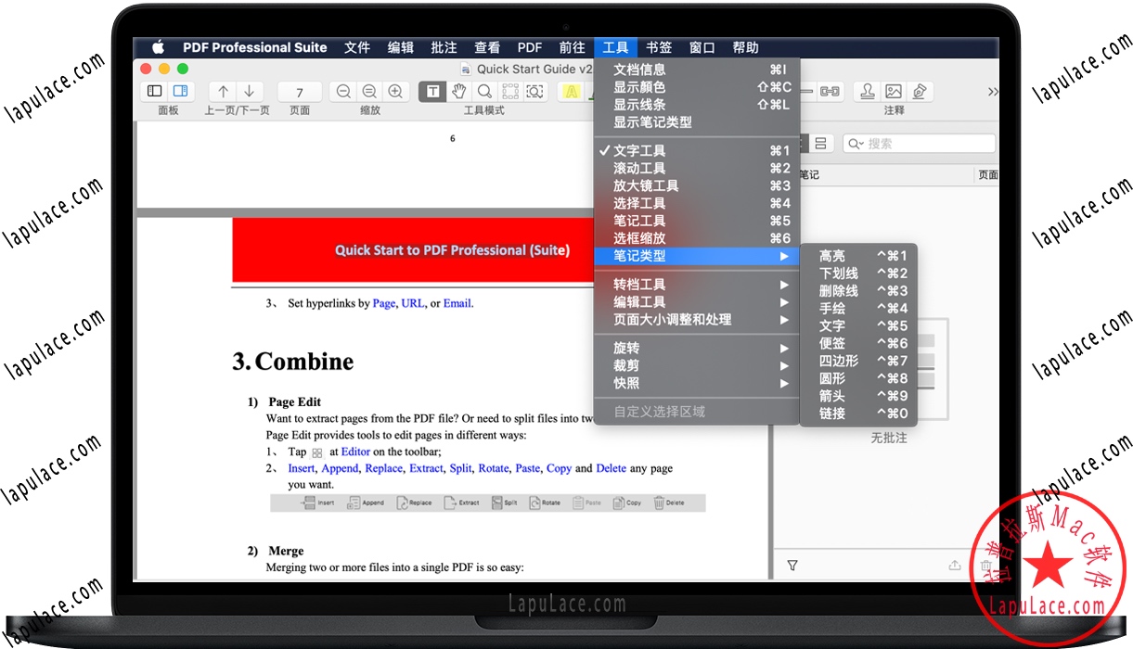Click the stamp annotation icon
This screenshot has height=649, width=1133.
click(x=868, y=91)
